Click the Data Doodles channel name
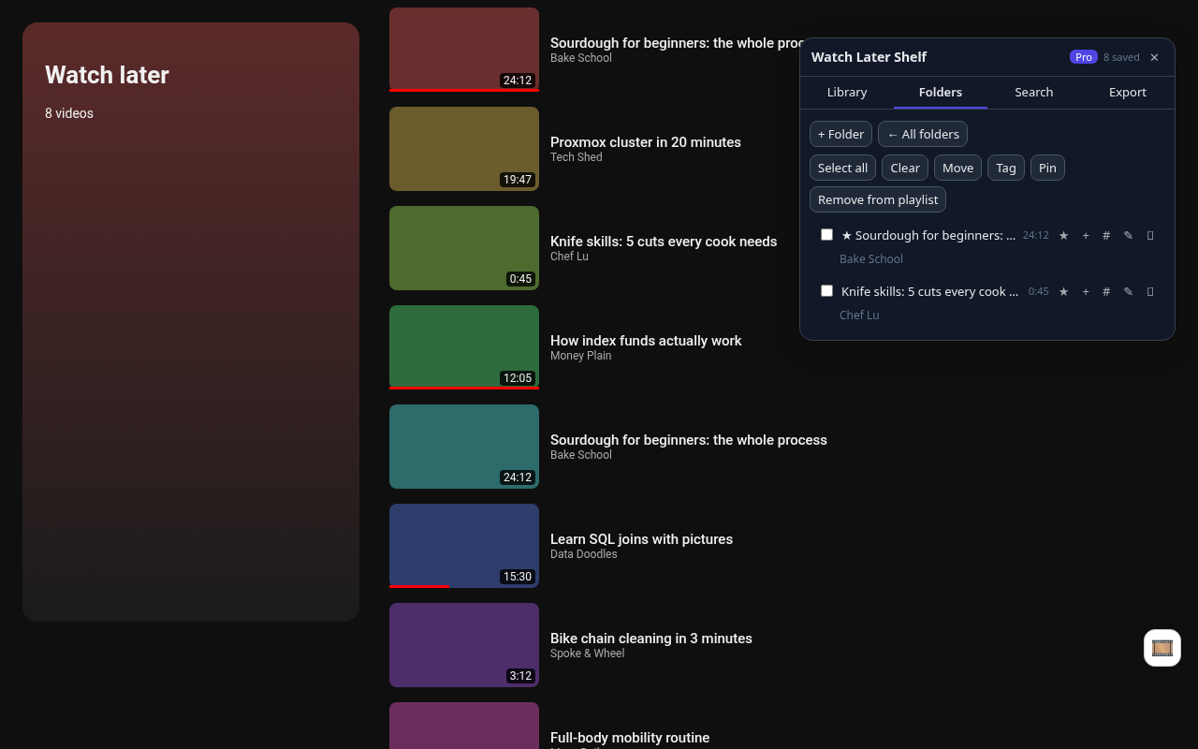Viewport: 1198px width, 749px height. [x=583, y=554]
